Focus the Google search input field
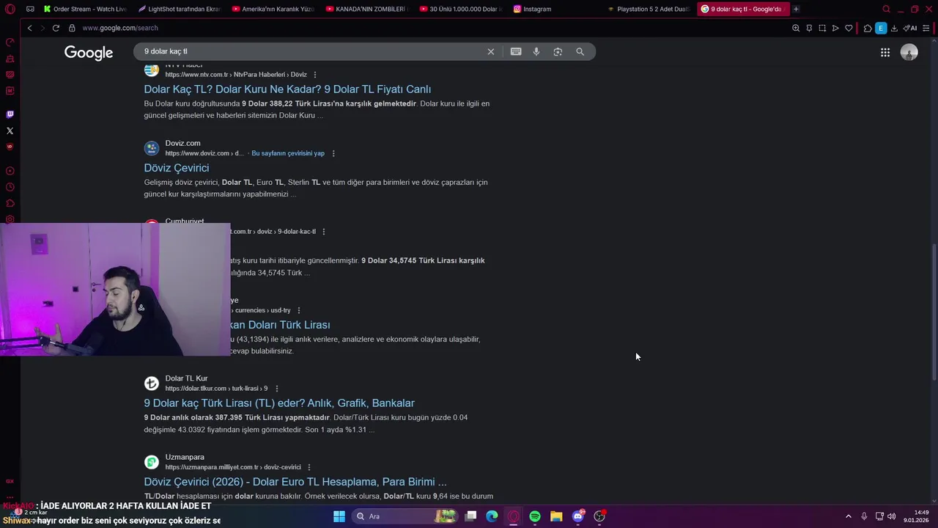Image resolution: width=938 pixels, height=528 pixels. tap(311, 51)
